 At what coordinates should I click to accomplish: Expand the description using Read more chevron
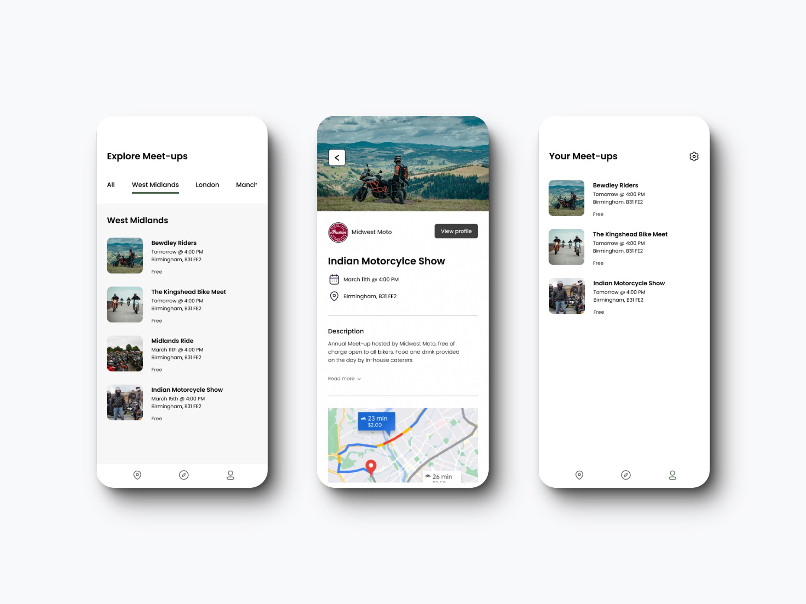[x=343, y=379]
